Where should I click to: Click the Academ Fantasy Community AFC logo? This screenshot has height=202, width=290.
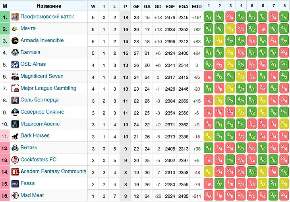click(15, 172)
